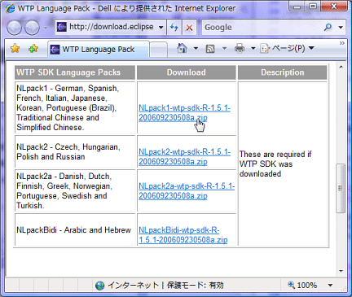Open Favorites Center star icon
This screenshot has width=352, height=297.
(x=15, y=49)
